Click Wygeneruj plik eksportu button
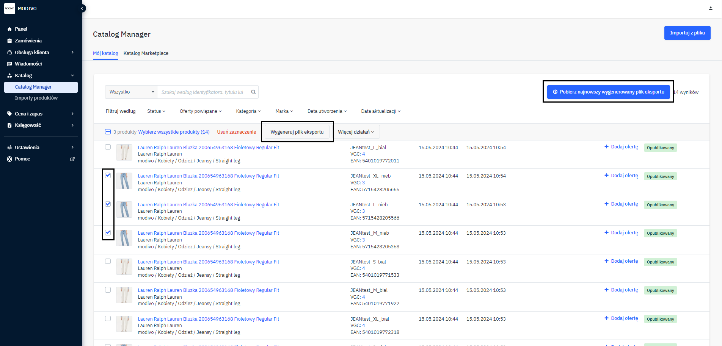Screen dimensions: 722x346 297,132
